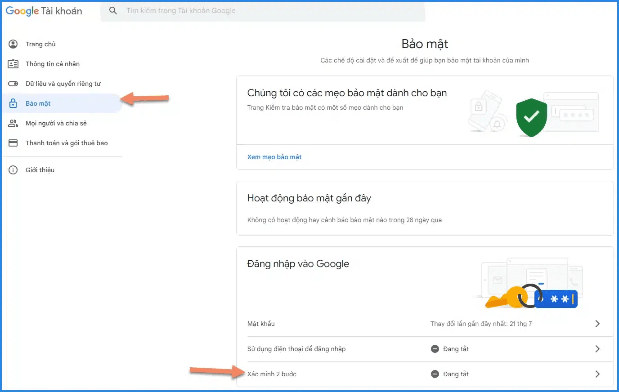
Task: Click Thay đổi lần gần đây nhất: 21 thg 7
Action: 481,324
